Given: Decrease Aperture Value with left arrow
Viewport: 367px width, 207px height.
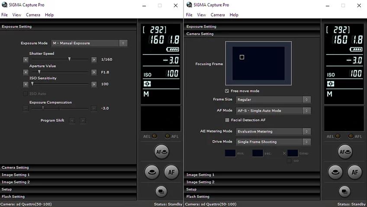Looking at the screenshot, I should pos(26,72).
